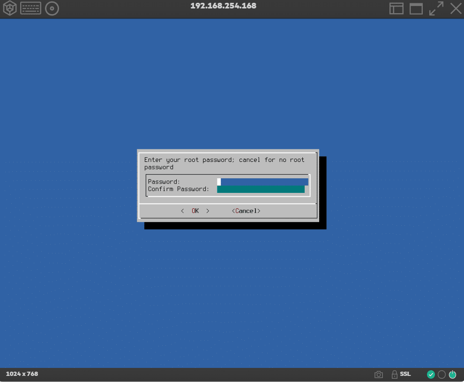The height and width of the screenshot is (382, 464).
Task: Click the 1024 x 768 resolution label
Action: [x=22, y=374]
